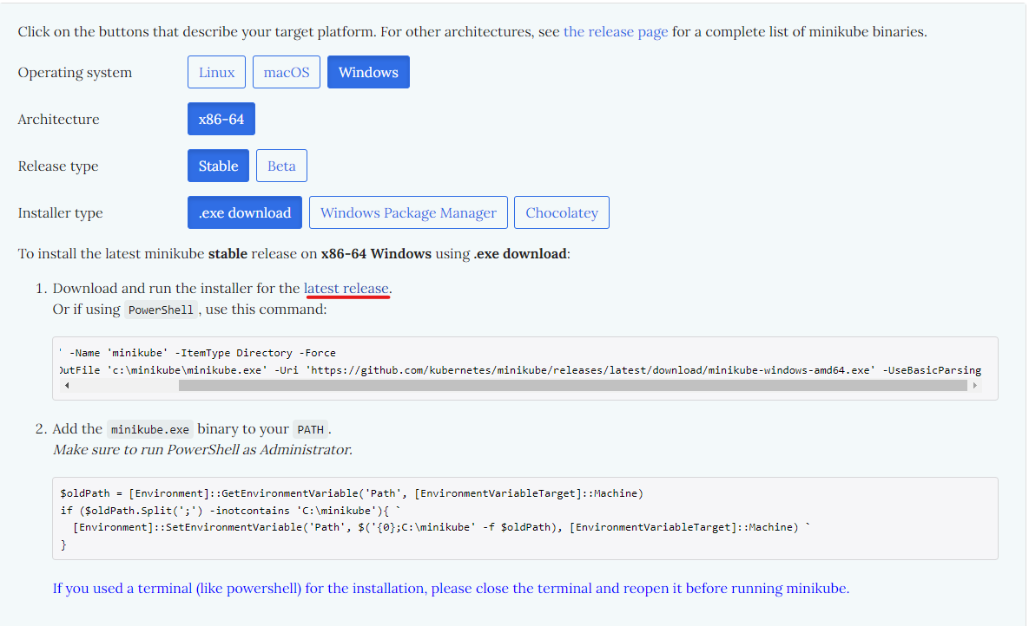
Task: Click the minikube.exe inline code text
Action: pos(149,429)
